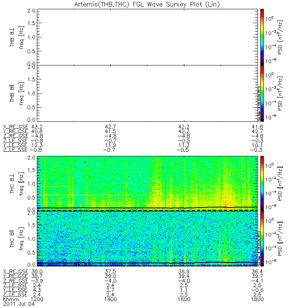Viewport: 288px width, 308px height.
Task: Click Y_RE_GSE value 39.4
Action: (184, 276)
